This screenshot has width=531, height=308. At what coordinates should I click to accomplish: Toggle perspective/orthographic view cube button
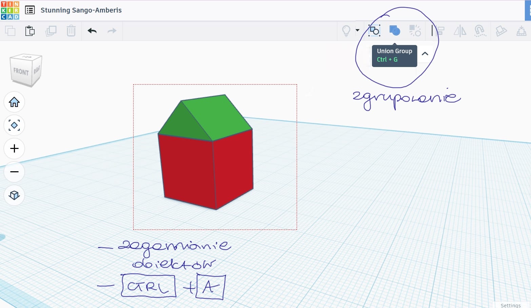(14, 195)
